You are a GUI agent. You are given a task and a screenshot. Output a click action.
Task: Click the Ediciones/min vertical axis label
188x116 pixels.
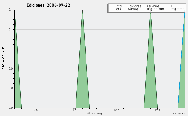pyautogui.click(x=3, y=59)
